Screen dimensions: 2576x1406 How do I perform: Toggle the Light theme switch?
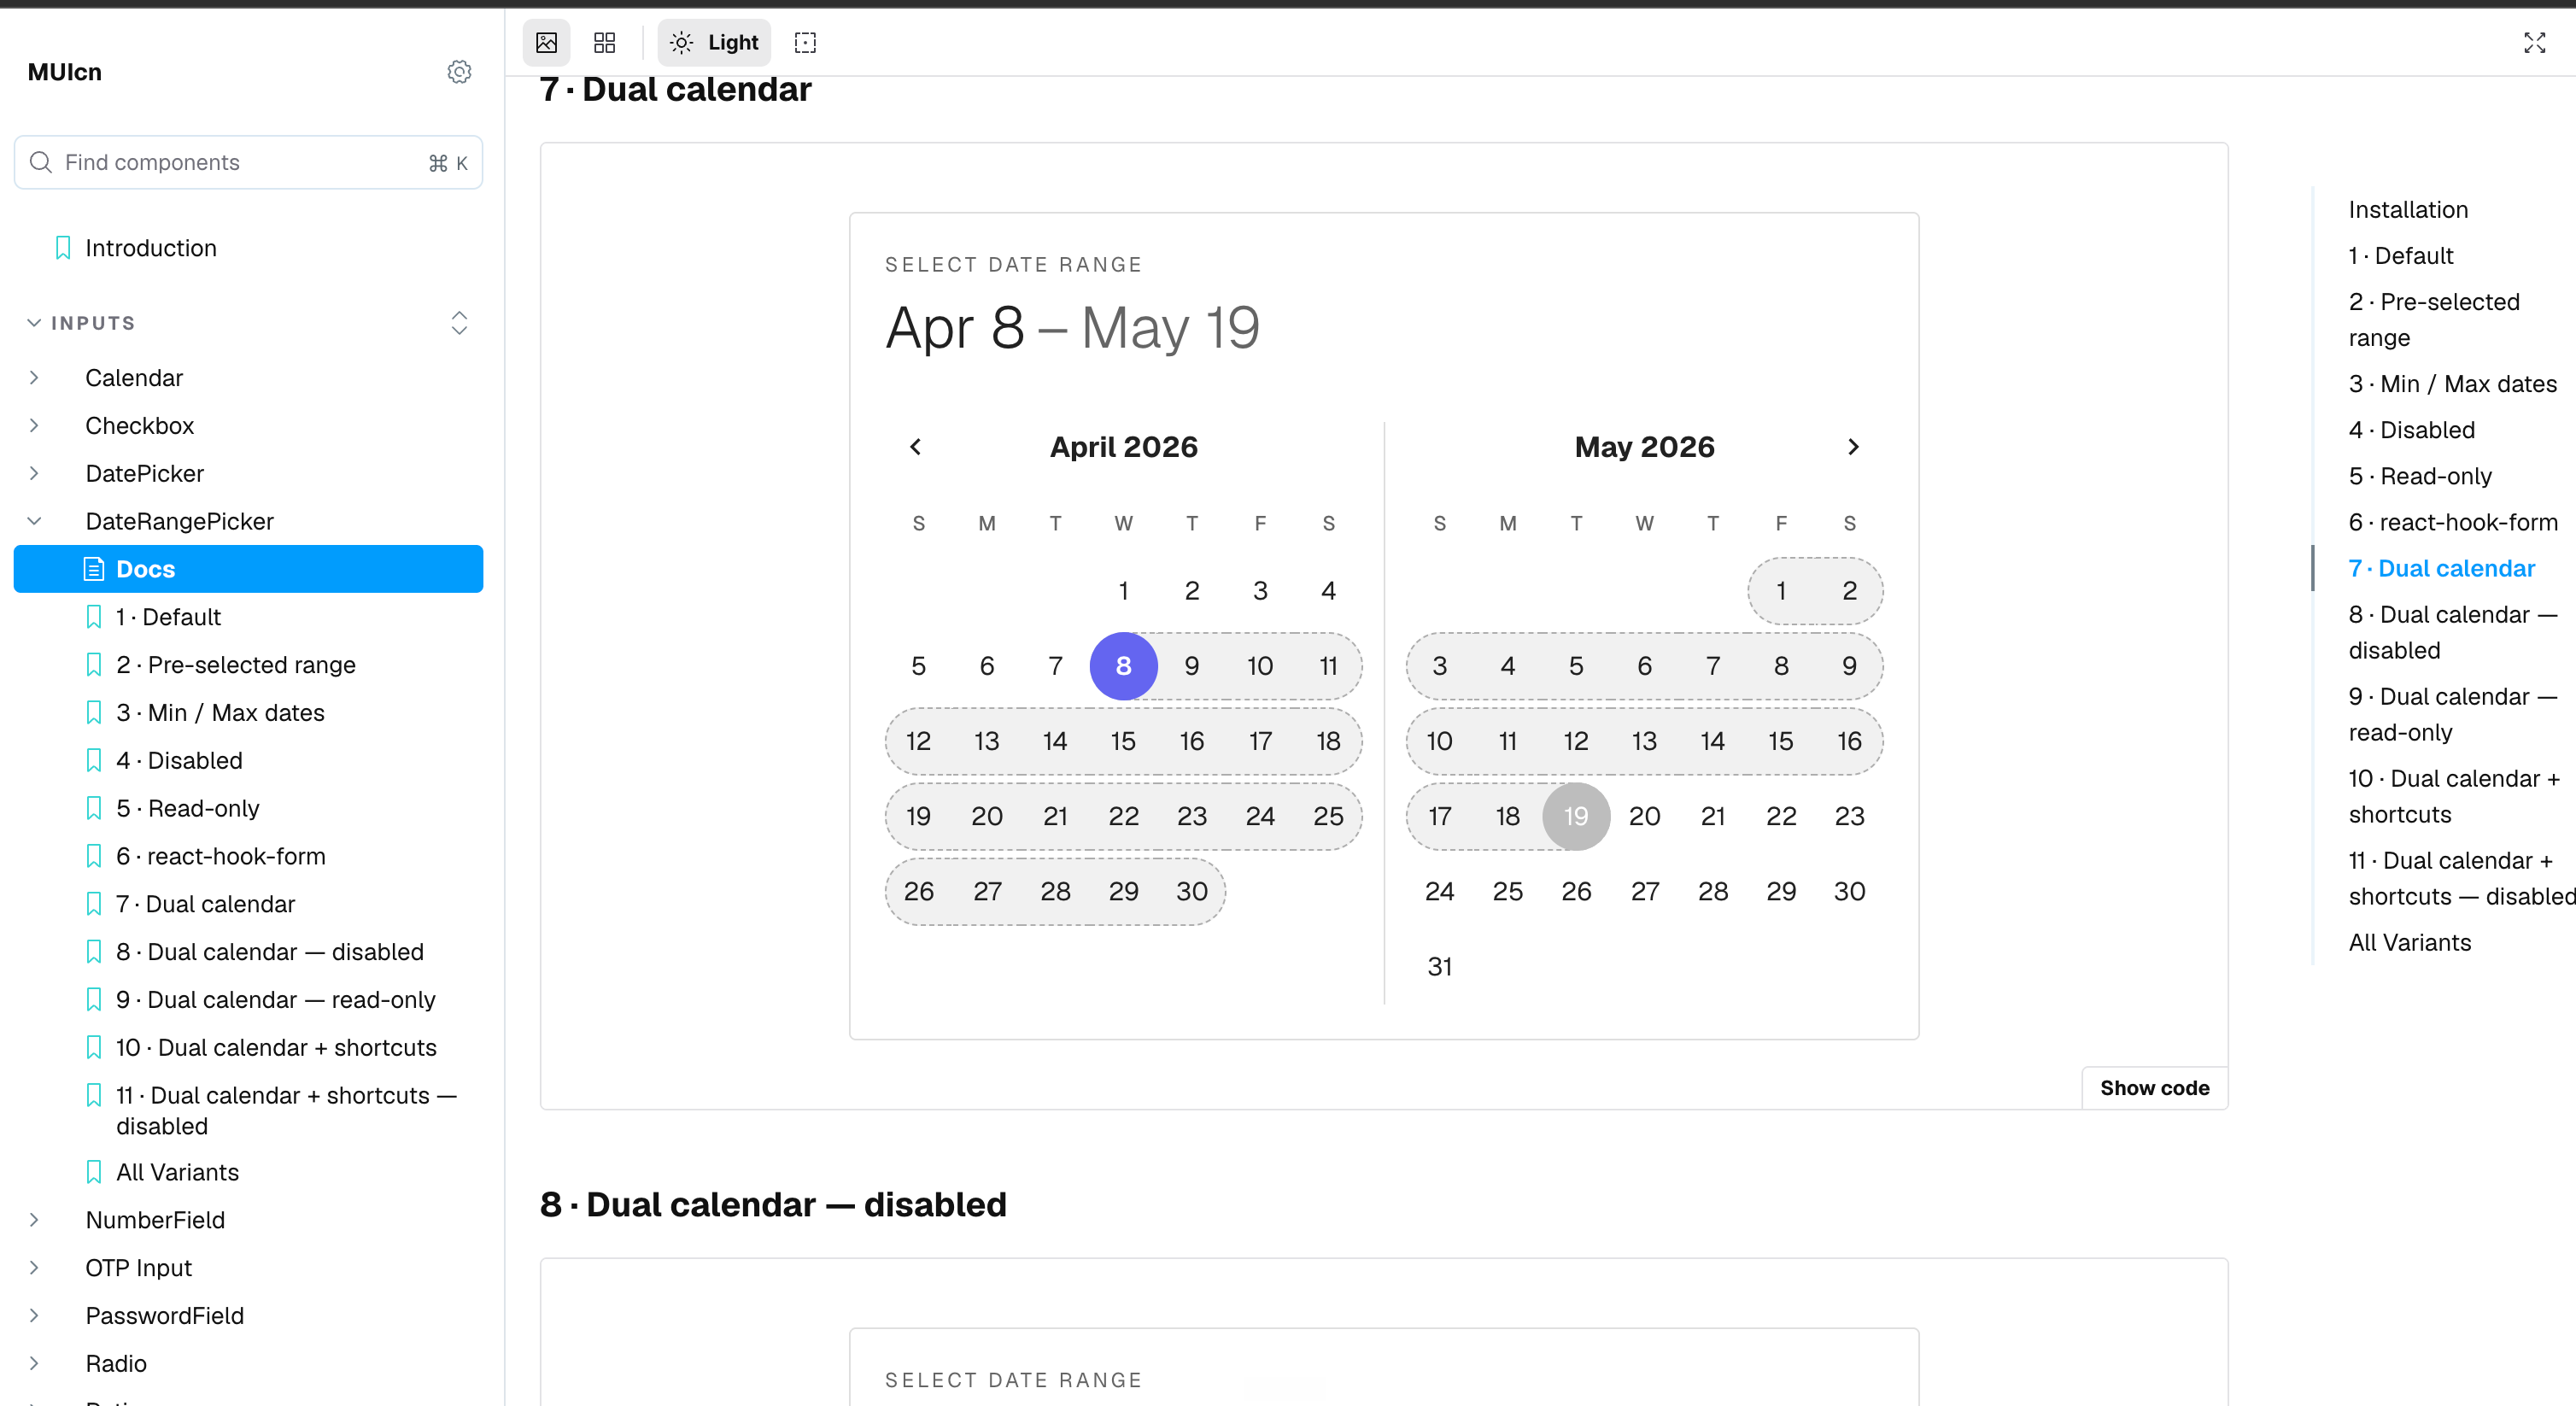[x=714, y=42]
